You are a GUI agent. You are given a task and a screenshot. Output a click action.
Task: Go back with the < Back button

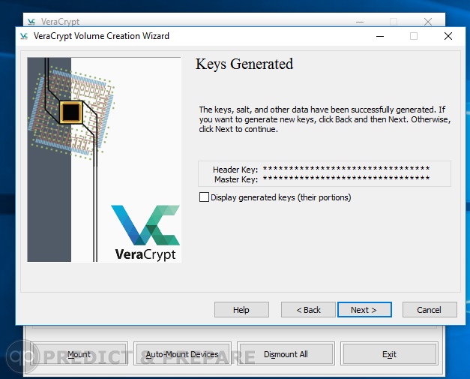(308, 310)
